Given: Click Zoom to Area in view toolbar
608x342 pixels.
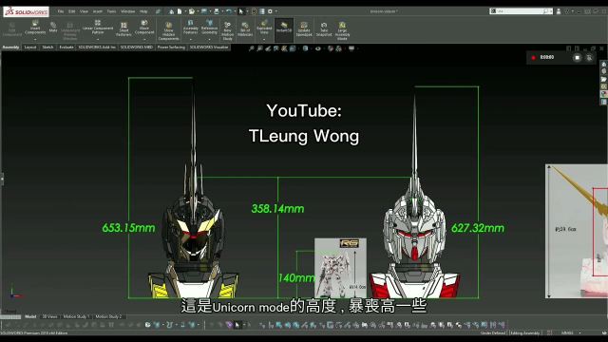Looking at the screenshot, I should click(259, 48).
